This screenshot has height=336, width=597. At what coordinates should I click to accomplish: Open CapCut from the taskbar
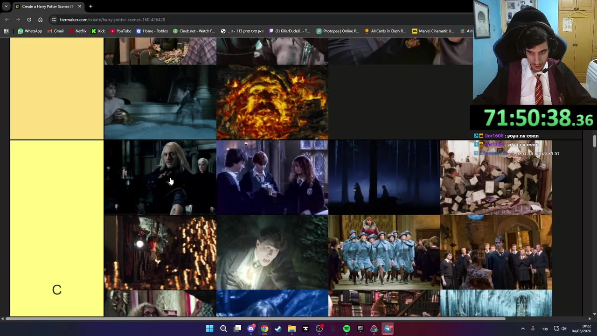tap(305, 329)
